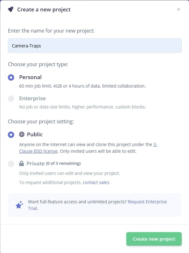This screenshot has height=253, width=189.
Task: Close the Create a new project dialog
Action: pos(179,9)
